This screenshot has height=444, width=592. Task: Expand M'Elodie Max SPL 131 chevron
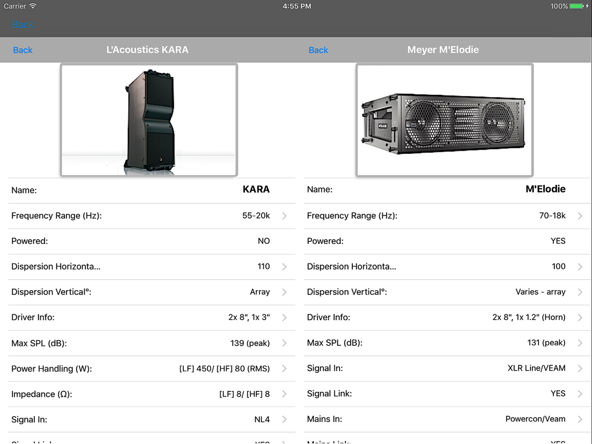580,343
